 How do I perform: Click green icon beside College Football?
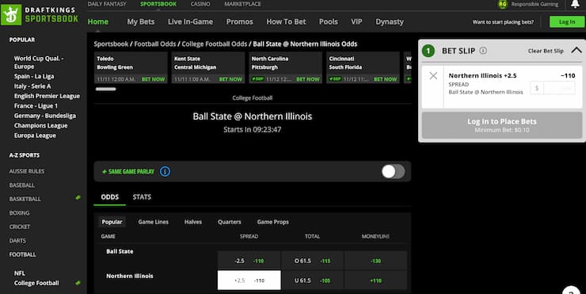78,283
